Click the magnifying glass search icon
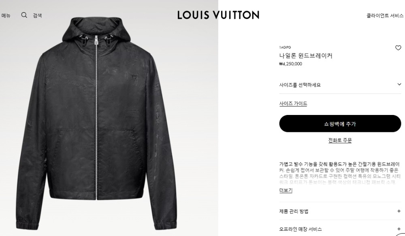 pyautogui.click(x=24, y=15)
